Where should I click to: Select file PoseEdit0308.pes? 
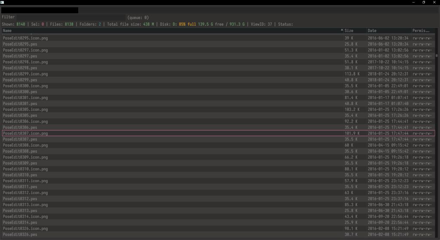point(218,151)
